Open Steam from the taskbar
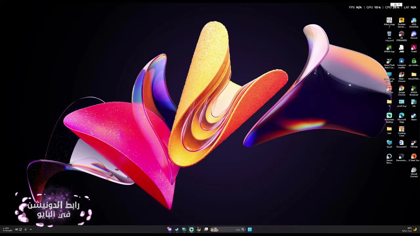The image size is (420, 236). (x=177, y=229)
